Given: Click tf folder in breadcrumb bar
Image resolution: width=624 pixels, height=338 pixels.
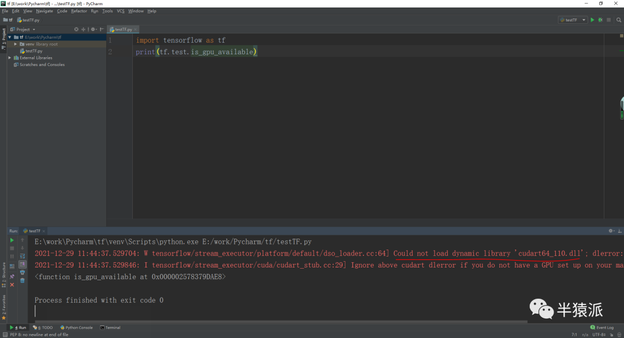Looking at the screenshot, I should pyautogui.click(x=8, y=20).
